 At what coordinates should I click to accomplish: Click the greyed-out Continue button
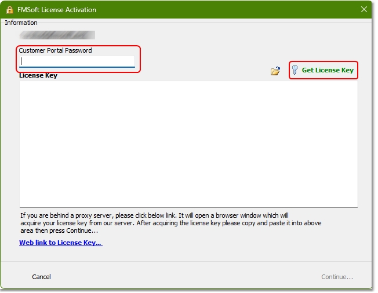337,277
